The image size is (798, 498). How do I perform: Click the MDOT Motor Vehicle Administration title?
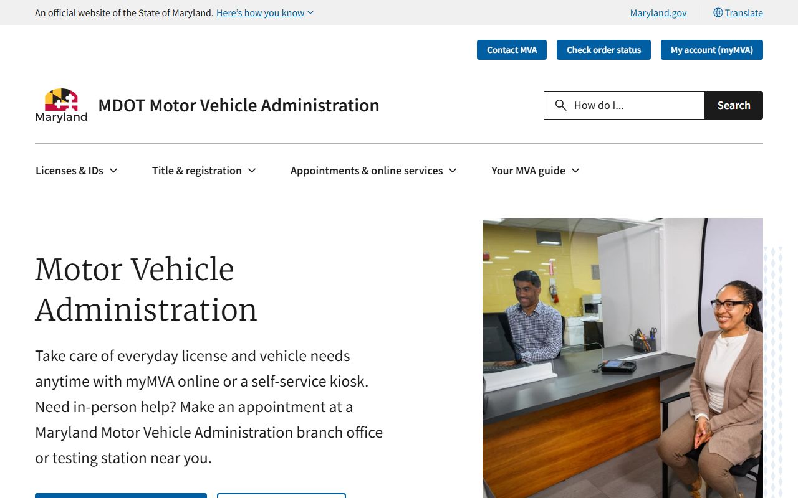pos(239,105)
